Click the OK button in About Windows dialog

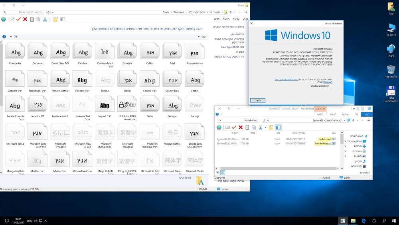pos(257,100)
